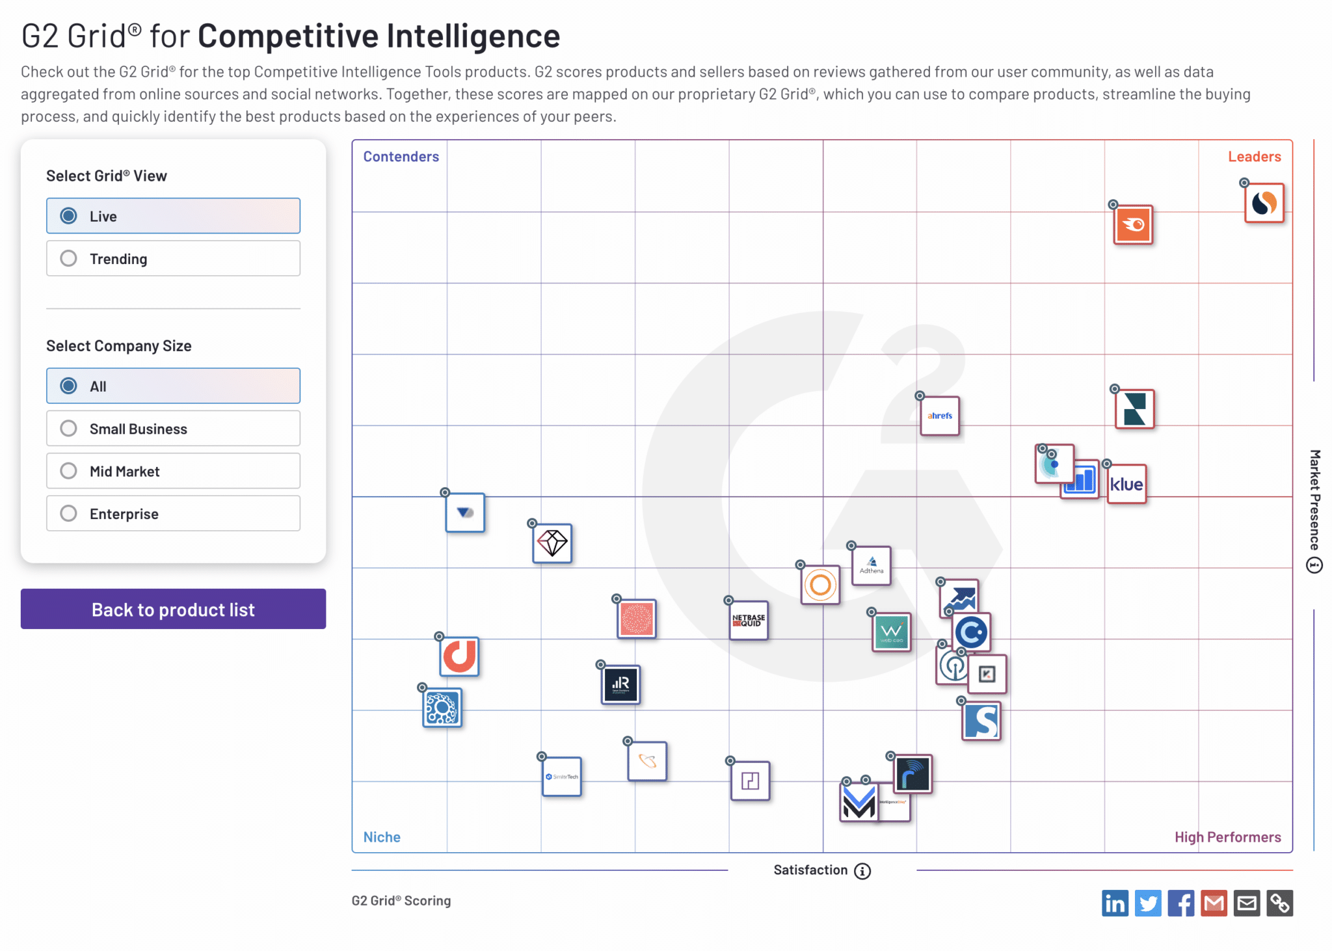Open the Facebook share icon

[x=1181, y=904]
